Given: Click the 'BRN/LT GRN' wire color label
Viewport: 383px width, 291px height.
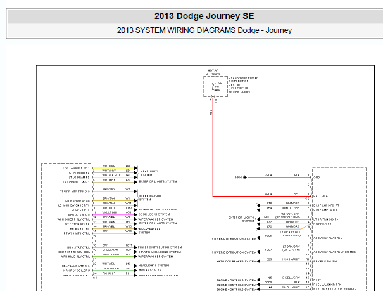Looking at the screenshot, I should point(110,255).
